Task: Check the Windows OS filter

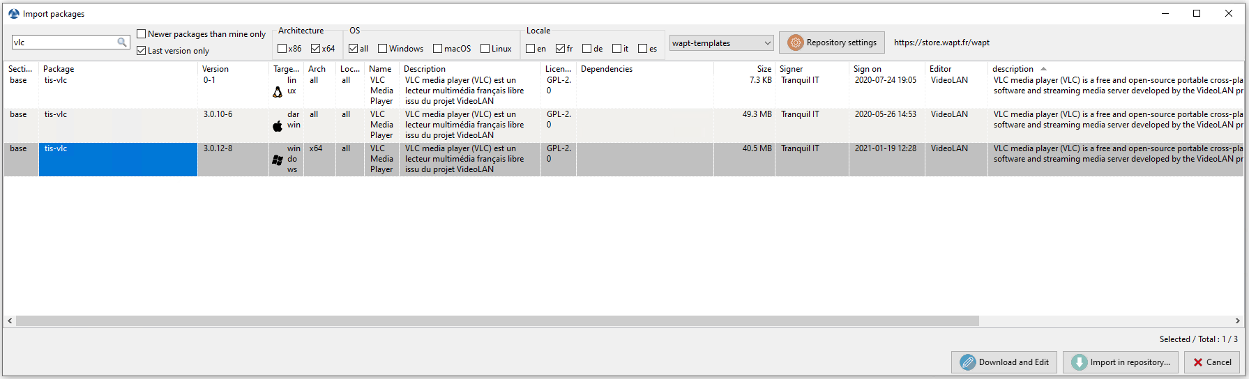Action: click(x=383, y=49)
